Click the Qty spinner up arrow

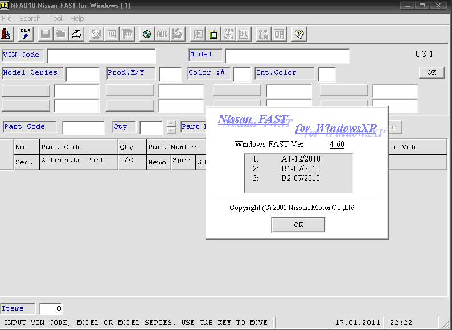tap(171, 123)
